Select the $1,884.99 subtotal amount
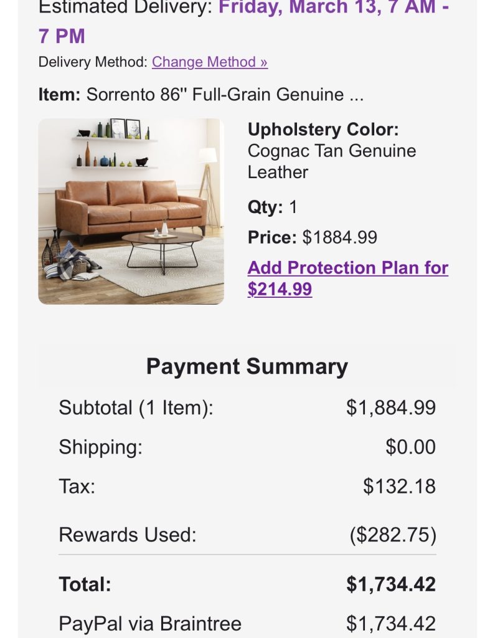This screenshot has height=638, width=495. (x=390, y=408)
